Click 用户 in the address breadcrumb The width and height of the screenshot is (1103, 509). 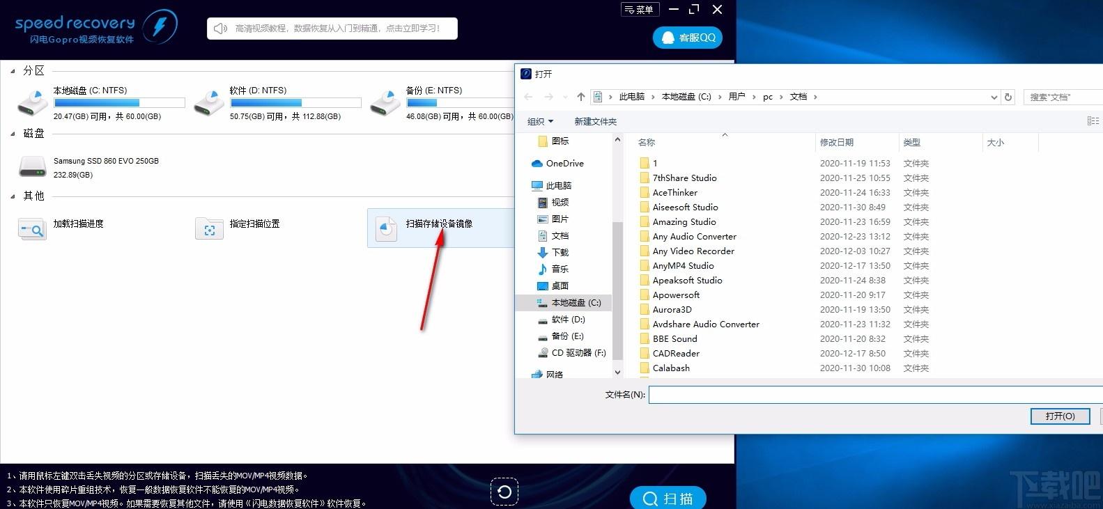[736, 97]
